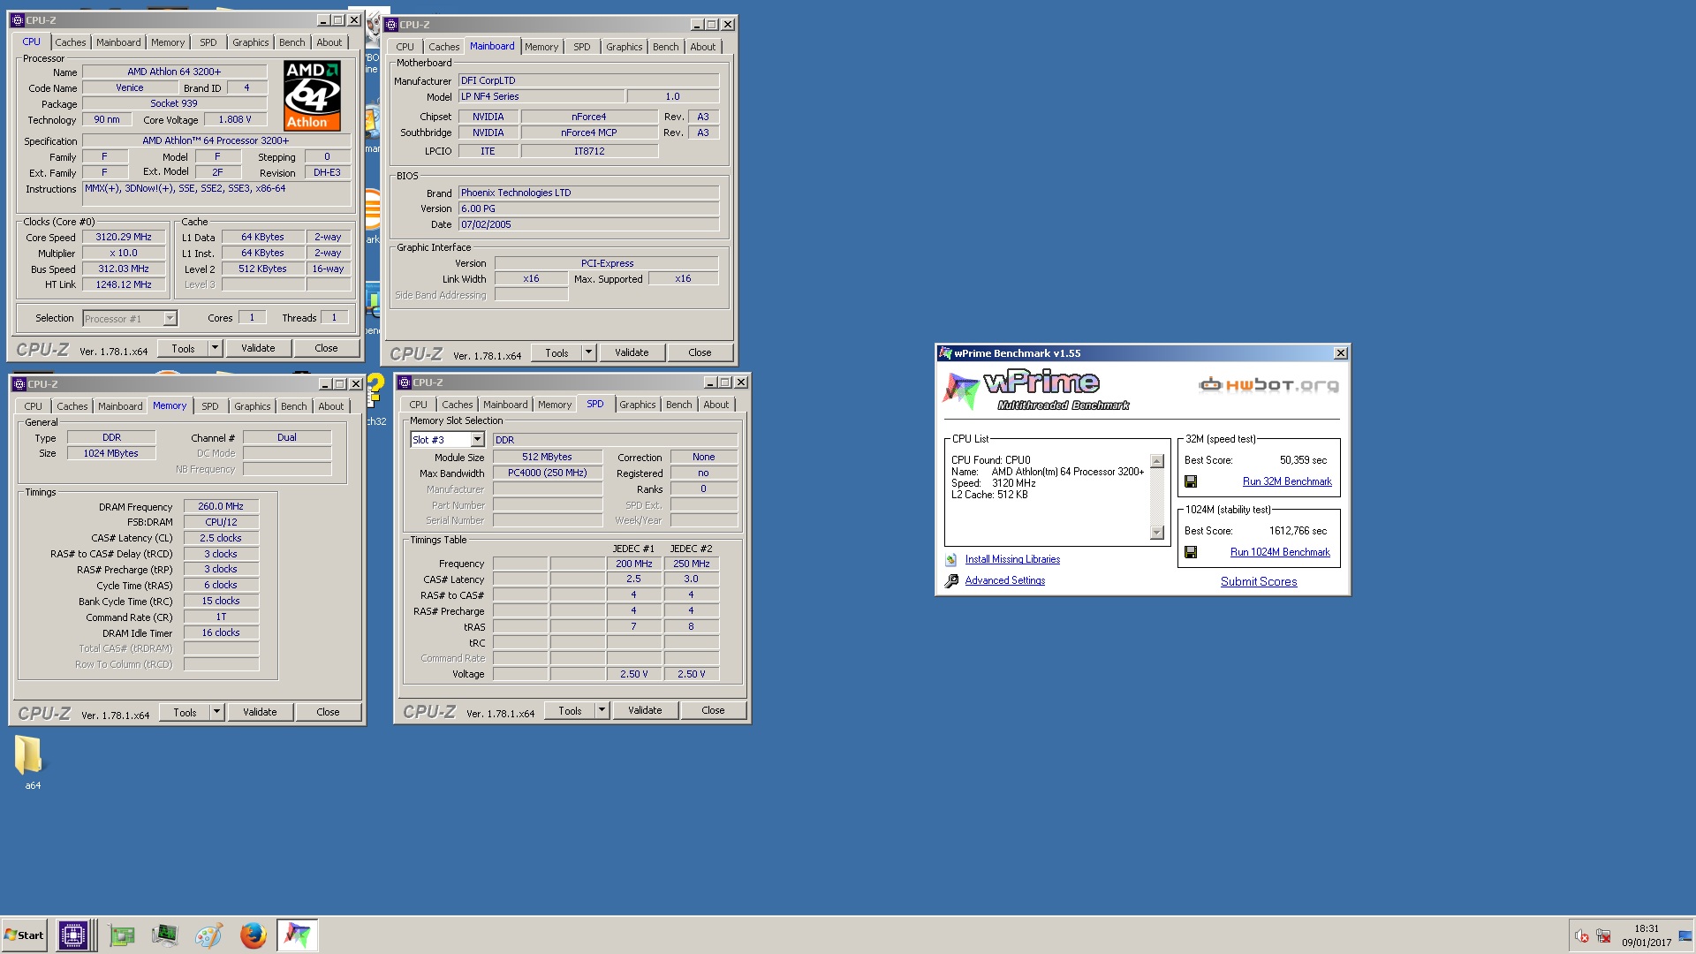Click the CPU-Z Memory window title icon
Image resolution: width=1696 pixels, height=954 pixels.
coord(19,384)
